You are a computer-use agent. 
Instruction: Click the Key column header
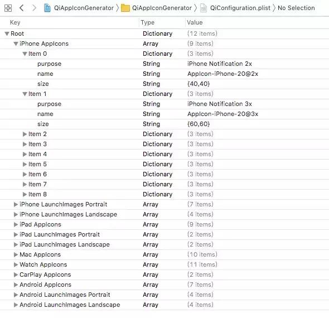point(15,22)
